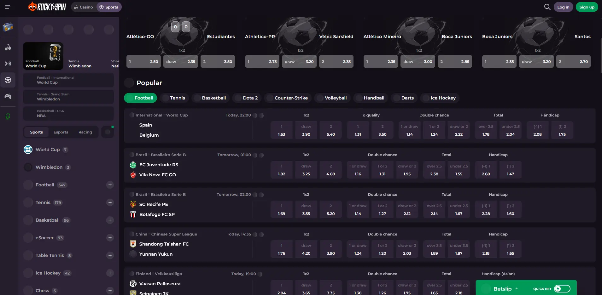The width and height of the screenshot is (602, 295).
Task: Select the Basketball popular tab
Action: (210, 98)
